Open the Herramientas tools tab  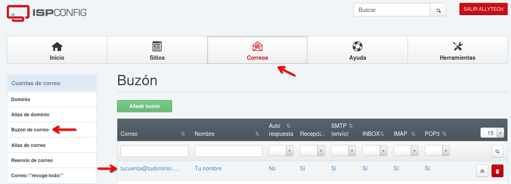(x=457, y=50)
